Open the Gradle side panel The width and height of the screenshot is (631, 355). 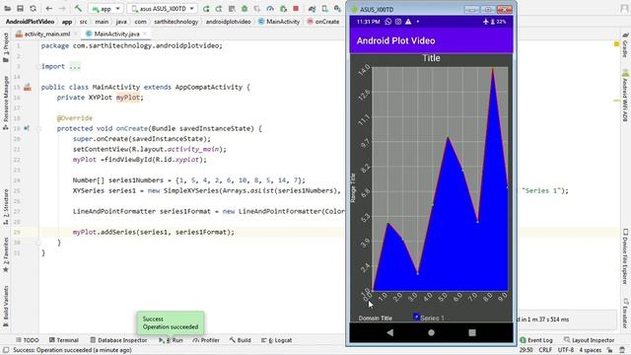[625, 45]
